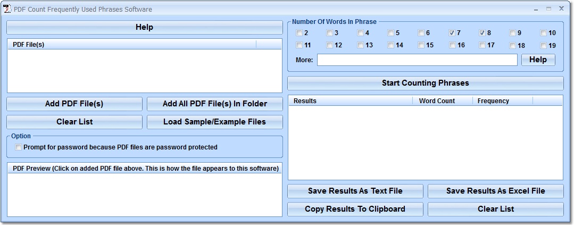
Task: Click the Help button next to More field
Action: tap(538, 60)
